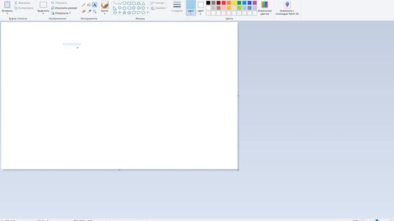Click the Обрезать crop button
This screenshot has width=394, height=221.
(x=59, y=2)
